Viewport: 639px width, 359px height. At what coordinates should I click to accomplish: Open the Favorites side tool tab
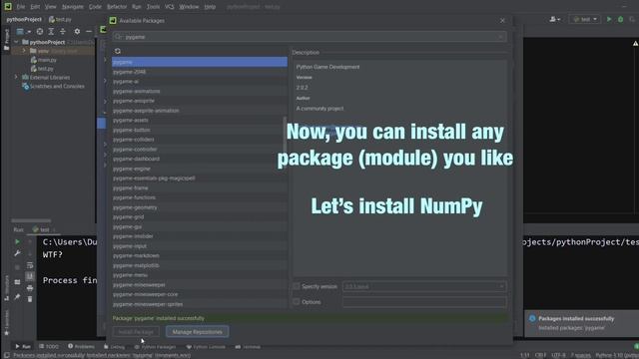(x=7, y=322)
